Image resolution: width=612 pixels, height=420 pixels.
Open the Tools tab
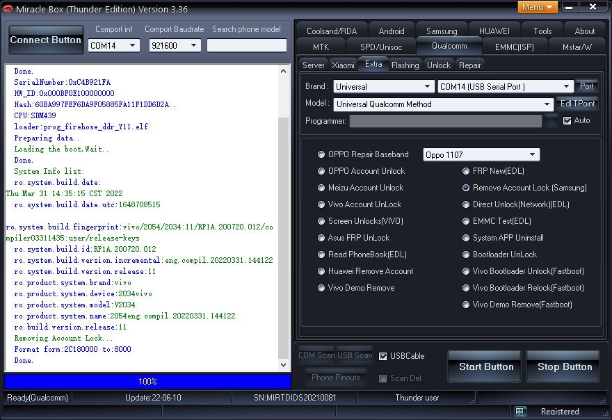[542, 31]
